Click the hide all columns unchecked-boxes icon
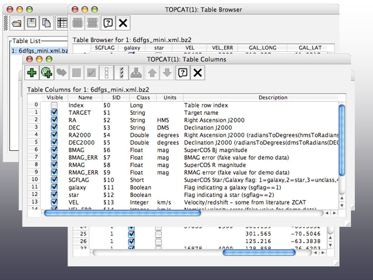The width and height of the screenshot is (373, 280). [107, 73]
